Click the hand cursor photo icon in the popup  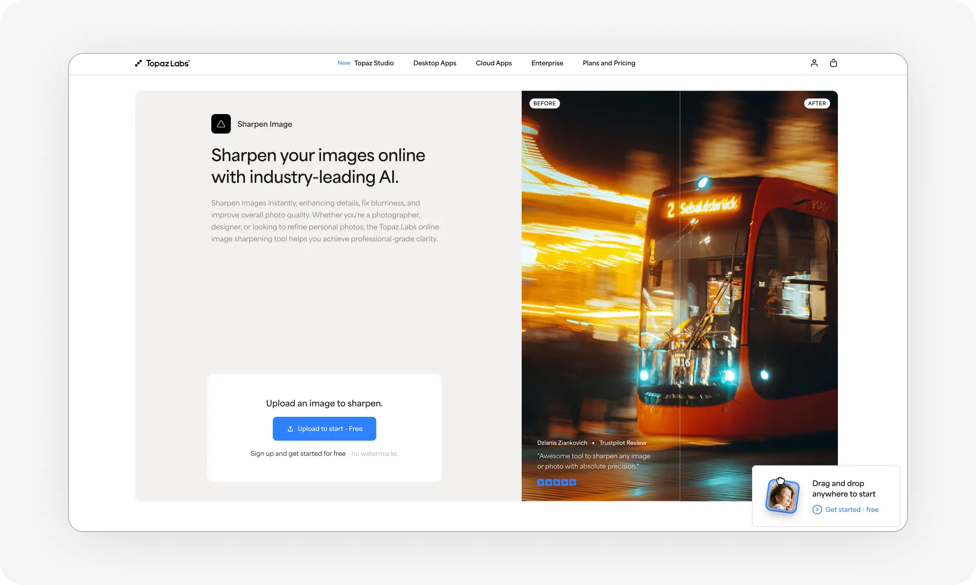tap(781, 480)
